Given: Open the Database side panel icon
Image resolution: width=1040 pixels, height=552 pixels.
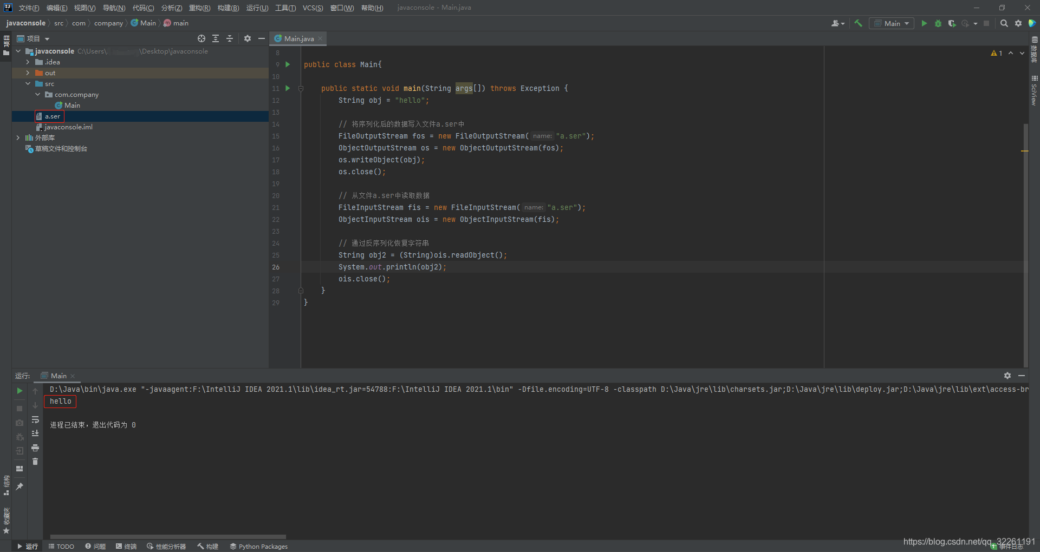Looking at the screenshot, I should [x=1034, y=50].
